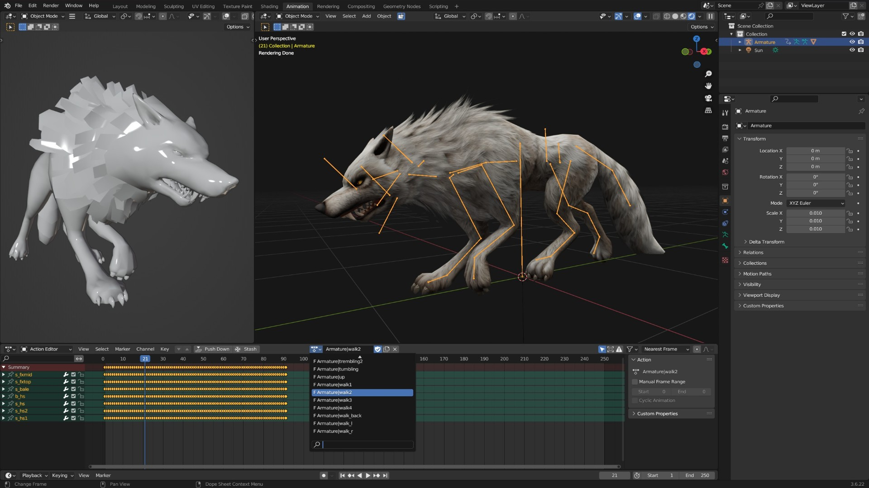Open the Object Constraints properties tab
Screen dimensions: 869x488
click(725, 223)
